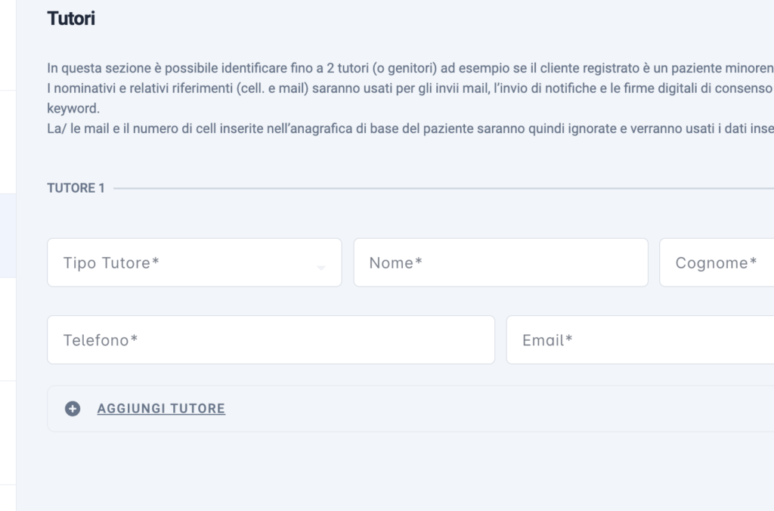Click description line starting "La/ le mail"

coord(410,129)
